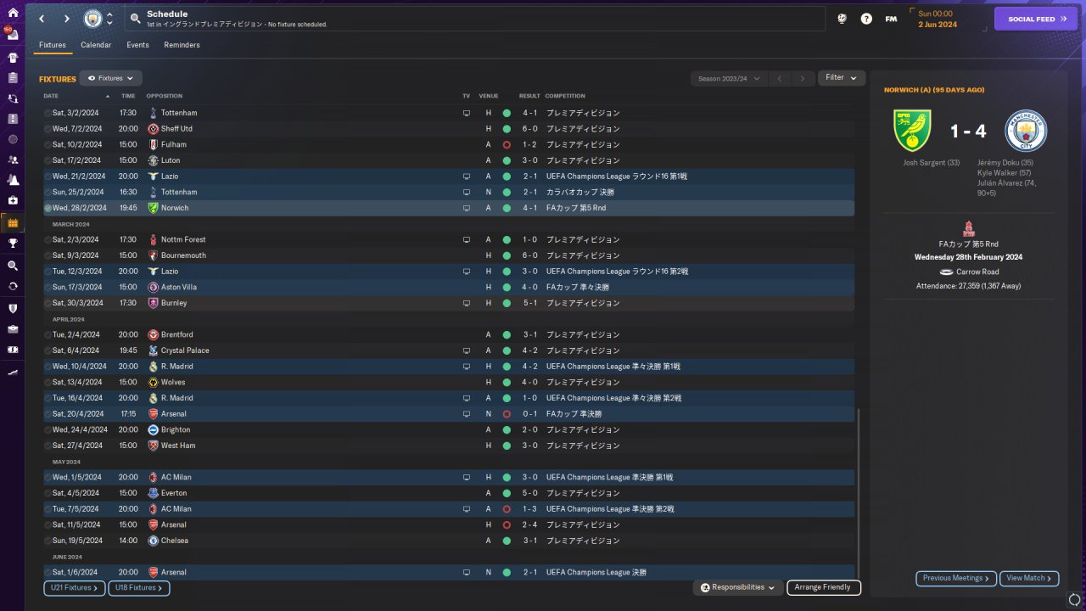The height and width of the screenshot is (611, 1086).
Task: Open Previous Meetings
Action: click(956, 579)
